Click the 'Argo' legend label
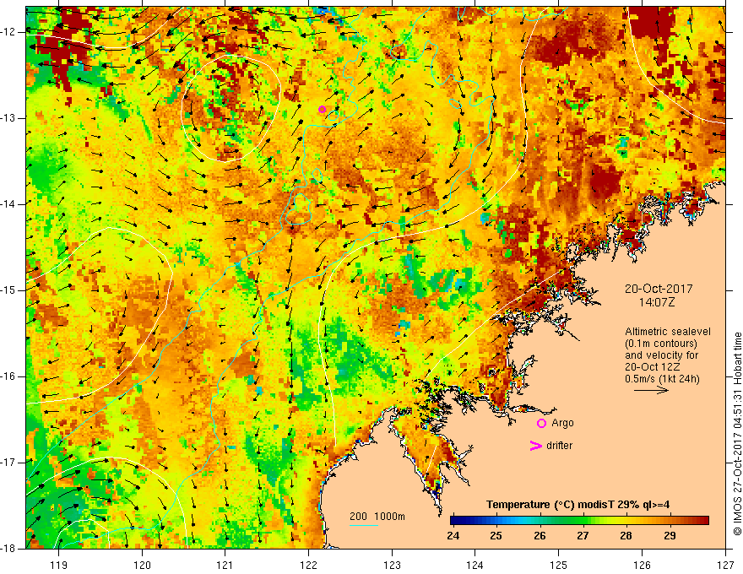 (x=562, y=423)
